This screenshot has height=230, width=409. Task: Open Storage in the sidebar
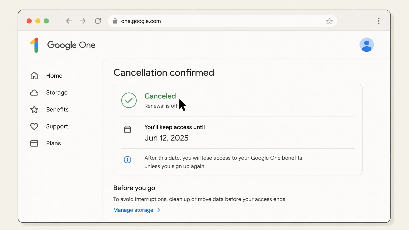pyautogui.click(x=57, y=93)
